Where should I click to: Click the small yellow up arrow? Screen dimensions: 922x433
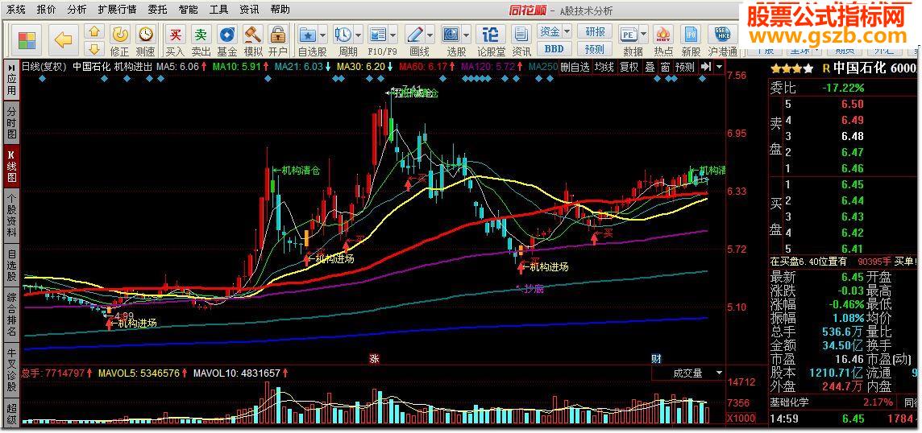[94, 31]
